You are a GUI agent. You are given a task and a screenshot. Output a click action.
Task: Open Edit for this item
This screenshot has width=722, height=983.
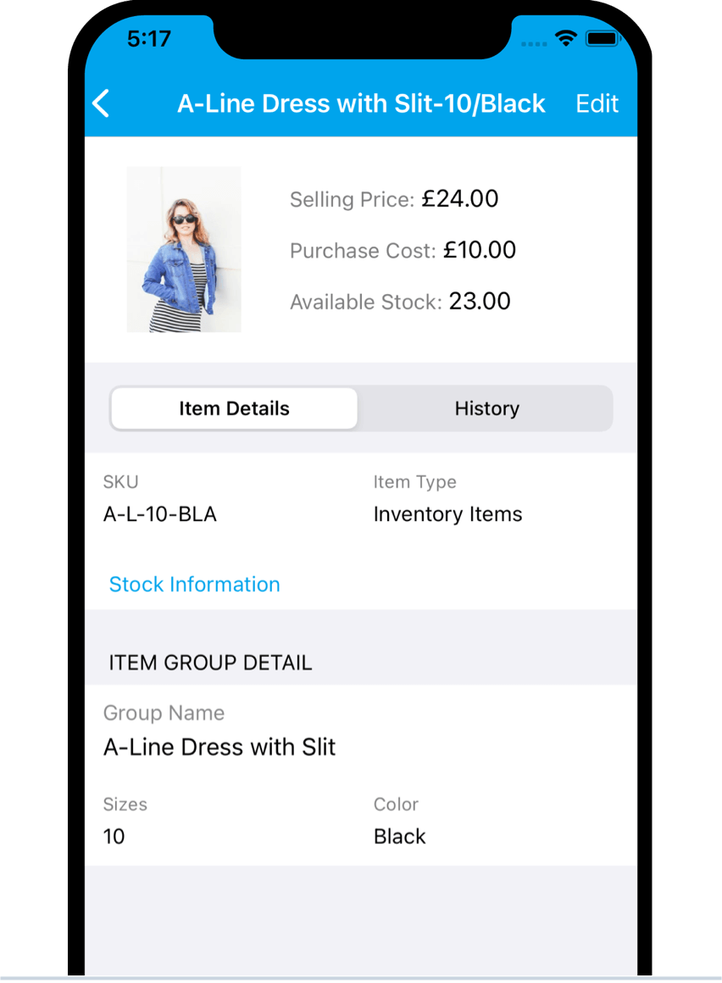pyautogui.click(x=597, y=103)
